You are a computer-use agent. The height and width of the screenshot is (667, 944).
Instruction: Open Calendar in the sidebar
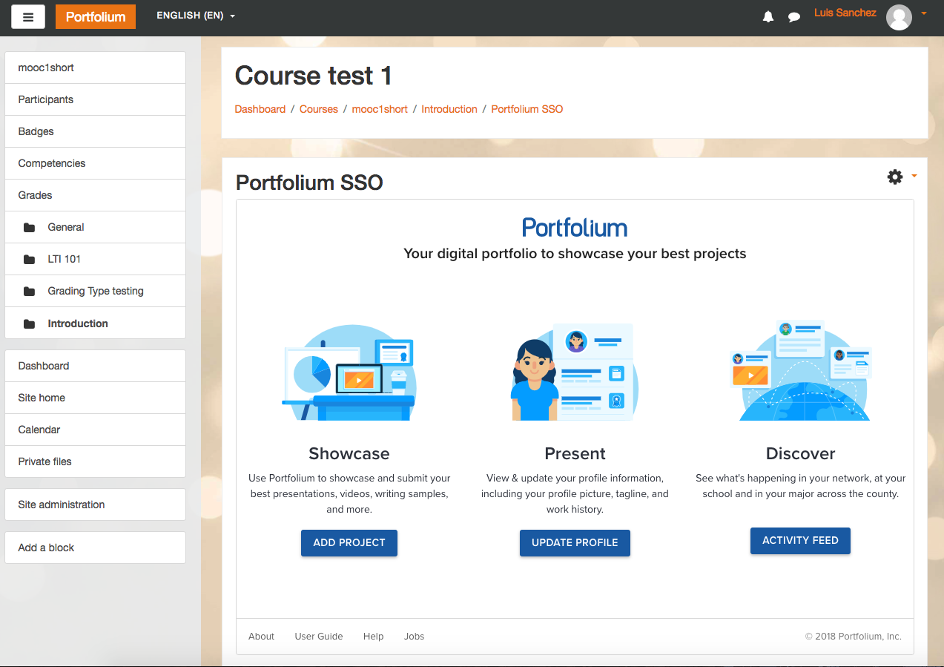95,430
